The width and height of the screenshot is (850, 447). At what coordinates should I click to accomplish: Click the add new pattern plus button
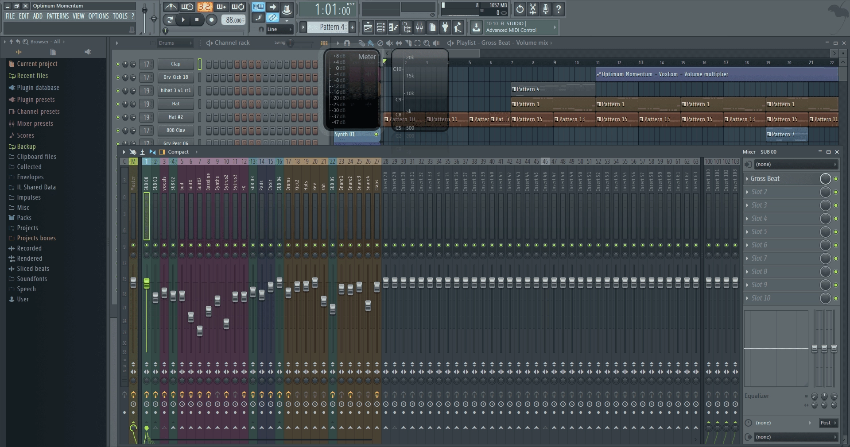coord(353,27)
